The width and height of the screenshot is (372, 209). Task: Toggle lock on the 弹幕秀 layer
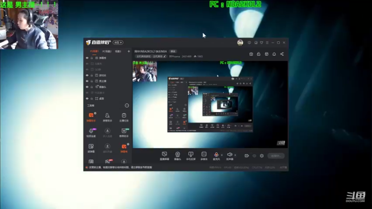click(x=92, y=58)
